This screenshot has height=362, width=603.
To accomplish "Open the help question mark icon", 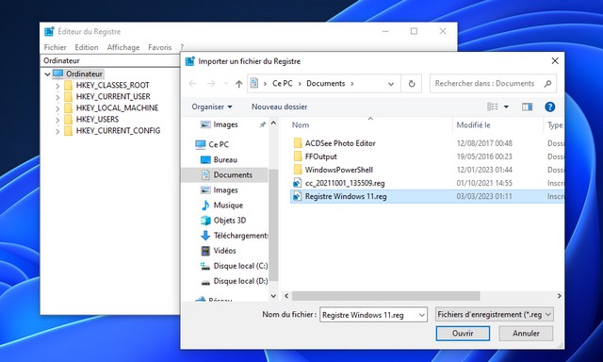I will (x=550, y=107).
